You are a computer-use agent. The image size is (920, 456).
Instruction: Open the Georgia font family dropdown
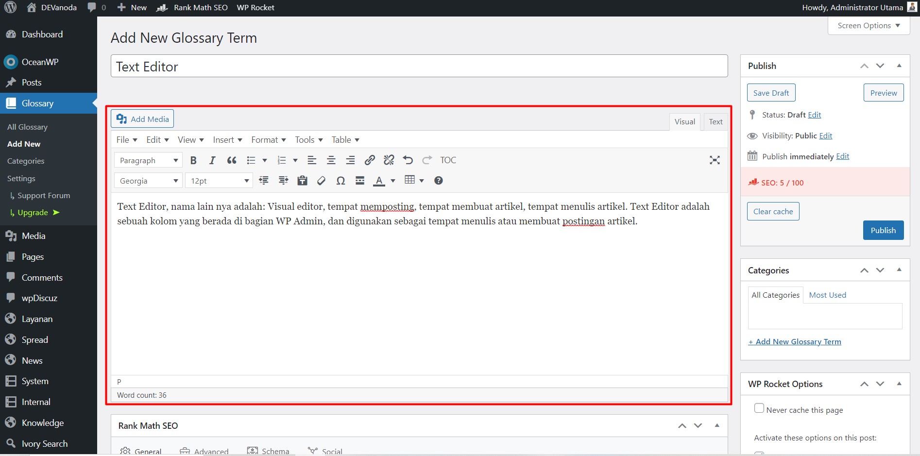coord(148,181)
